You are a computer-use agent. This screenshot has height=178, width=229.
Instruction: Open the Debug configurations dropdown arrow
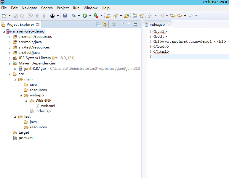pyautogui.click(x=79, y=16)
